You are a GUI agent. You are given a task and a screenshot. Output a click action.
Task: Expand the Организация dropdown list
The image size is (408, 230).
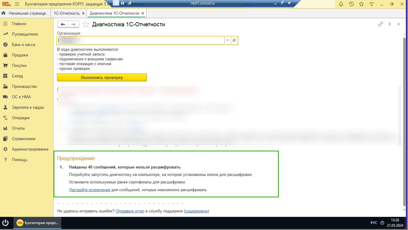pos(227,40)
